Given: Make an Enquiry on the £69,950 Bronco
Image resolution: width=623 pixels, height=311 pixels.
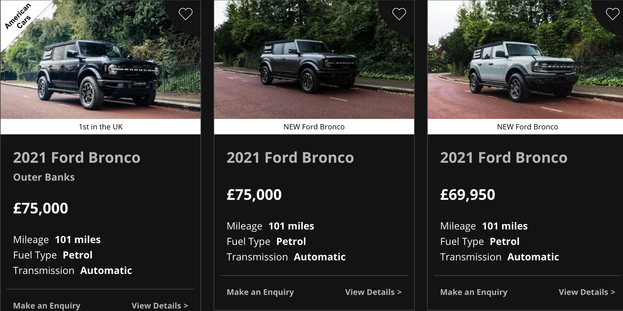Looking at the screenshot, I should coord(474,292).
